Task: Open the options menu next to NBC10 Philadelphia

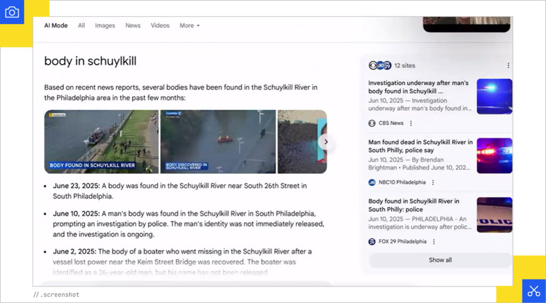Action: [x=432, y=182]
